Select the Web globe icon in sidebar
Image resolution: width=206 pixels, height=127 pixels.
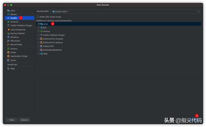click(x=8, y=69)
